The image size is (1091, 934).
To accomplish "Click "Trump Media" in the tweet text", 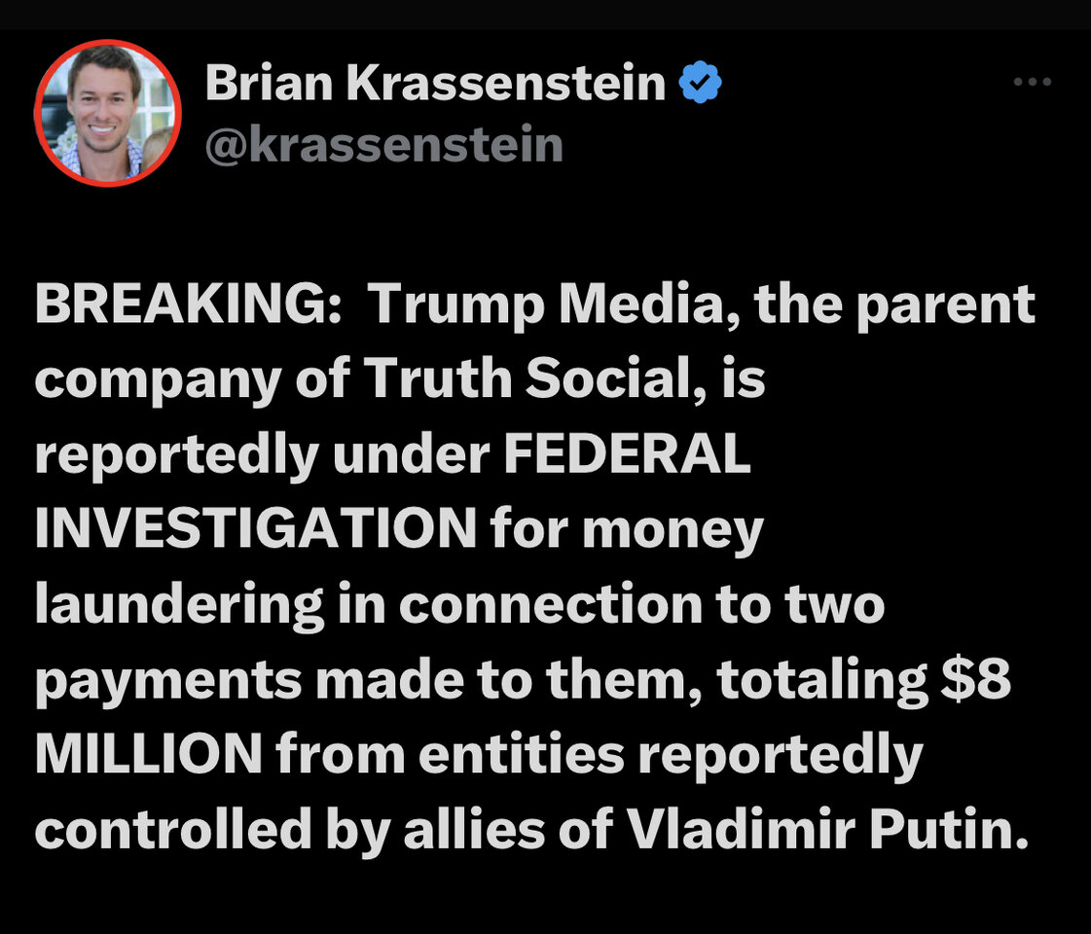I will [547, 306].
